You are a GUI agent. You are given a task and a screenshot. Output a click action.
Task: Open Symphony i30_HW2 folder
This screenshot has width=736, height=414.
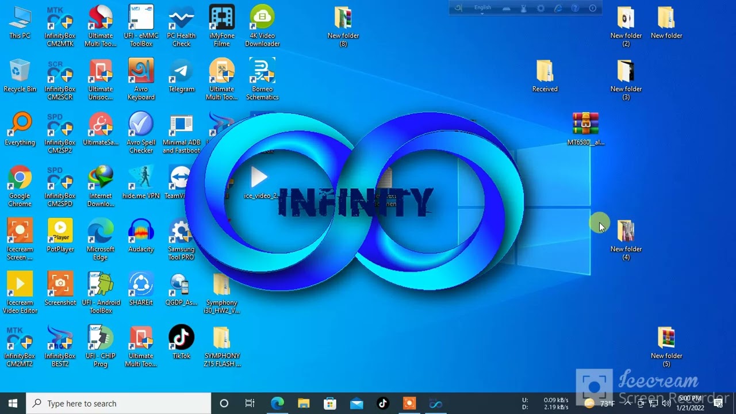click(x=222, y=294)
